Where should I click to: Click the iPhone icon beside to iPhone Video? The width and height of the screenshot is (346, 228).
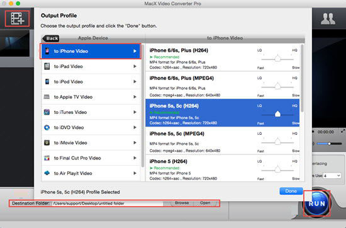pyautogui.click(x=47, y=51)
